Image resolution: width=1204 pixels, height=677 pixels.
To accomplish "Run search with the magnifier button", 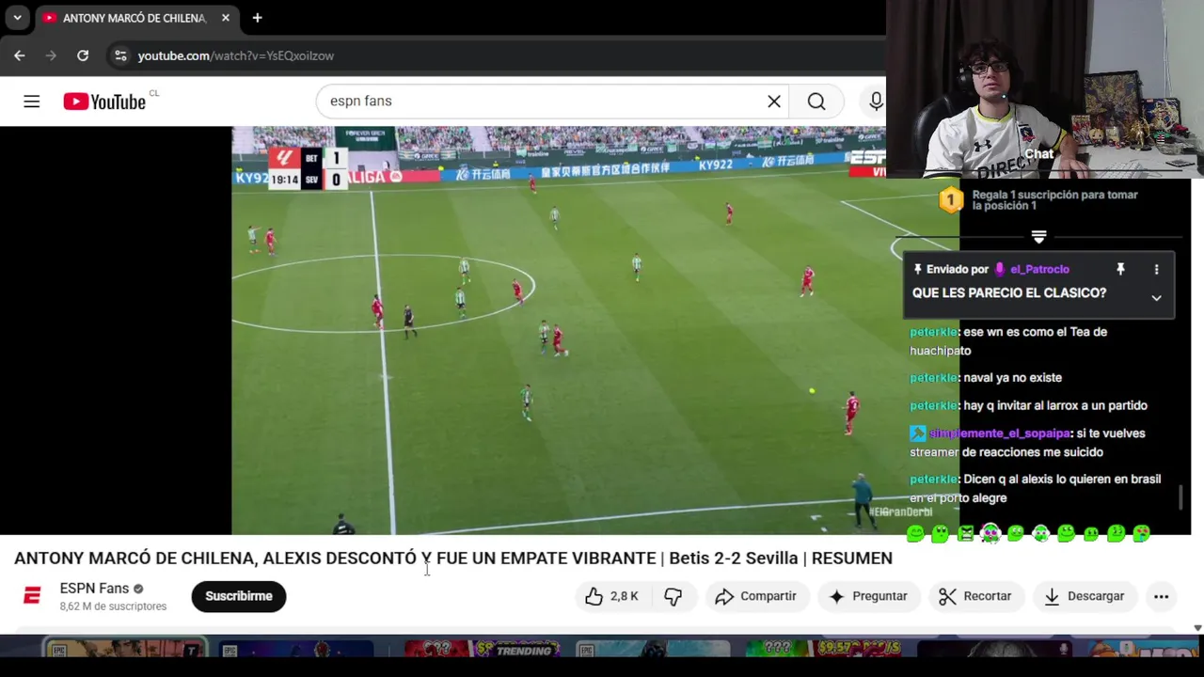I will [x=816, y=102].
